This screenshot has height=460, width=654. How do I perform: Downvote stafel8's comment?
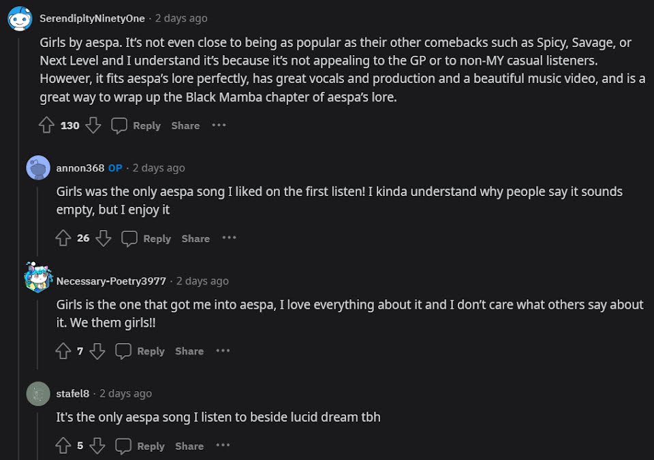click(x=97, y=446)
